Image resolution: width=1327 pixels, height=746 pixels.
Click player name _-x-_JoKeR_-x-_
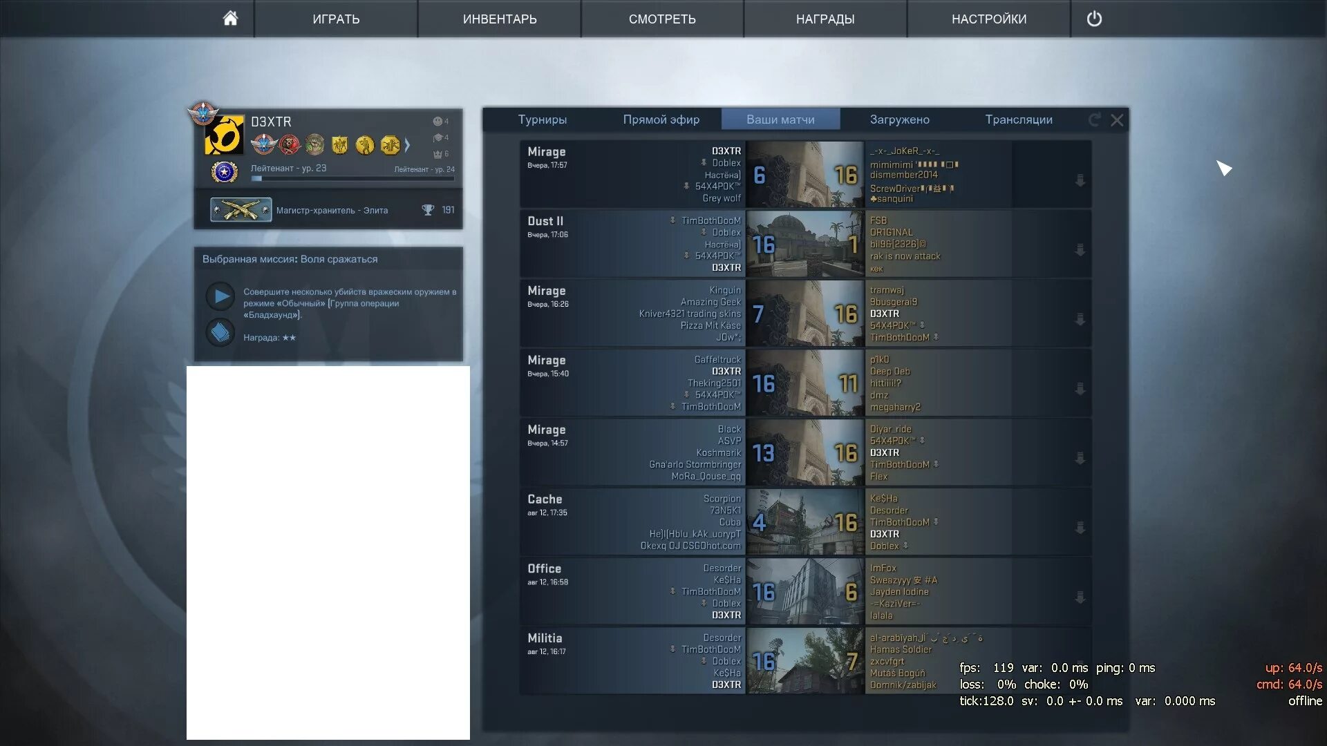[905, 151]
